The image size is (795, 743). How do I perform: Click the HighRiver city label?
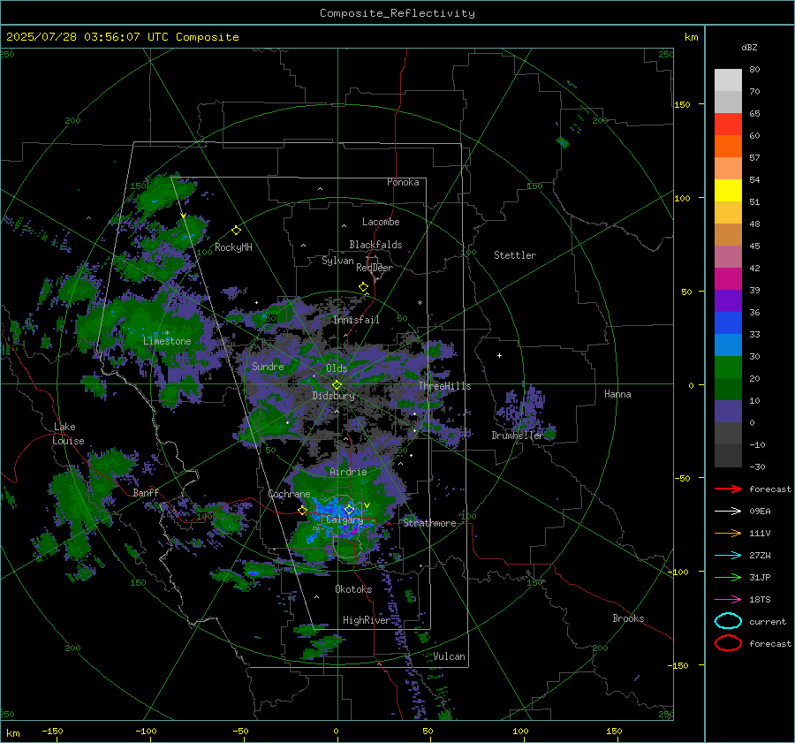tap(367, 620)
